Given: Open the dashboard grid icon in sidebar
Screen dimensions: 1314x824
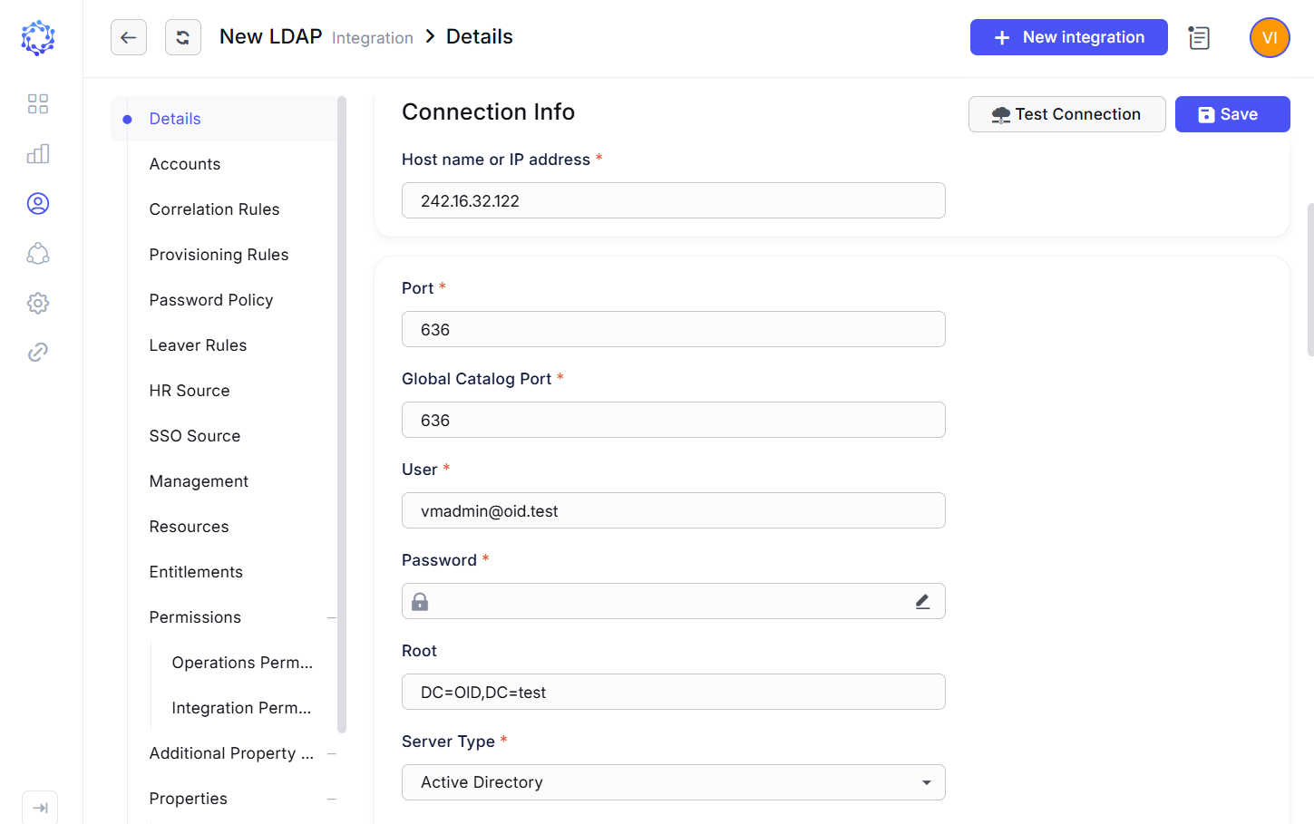Looking at the screenshot, I should pos(37,103).
